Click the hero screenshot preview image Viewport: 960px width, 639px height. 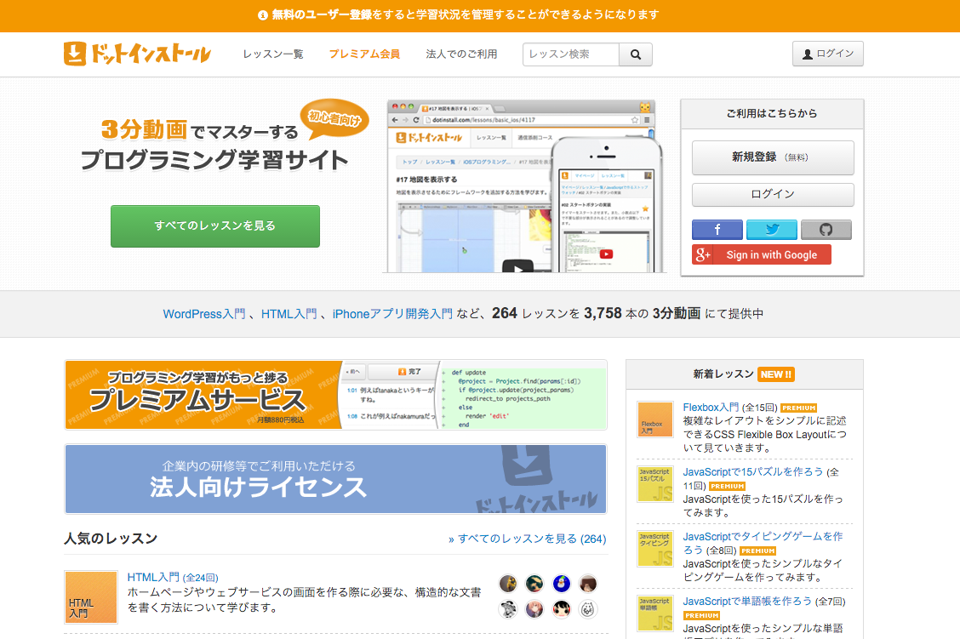click(x=524, y=186)
